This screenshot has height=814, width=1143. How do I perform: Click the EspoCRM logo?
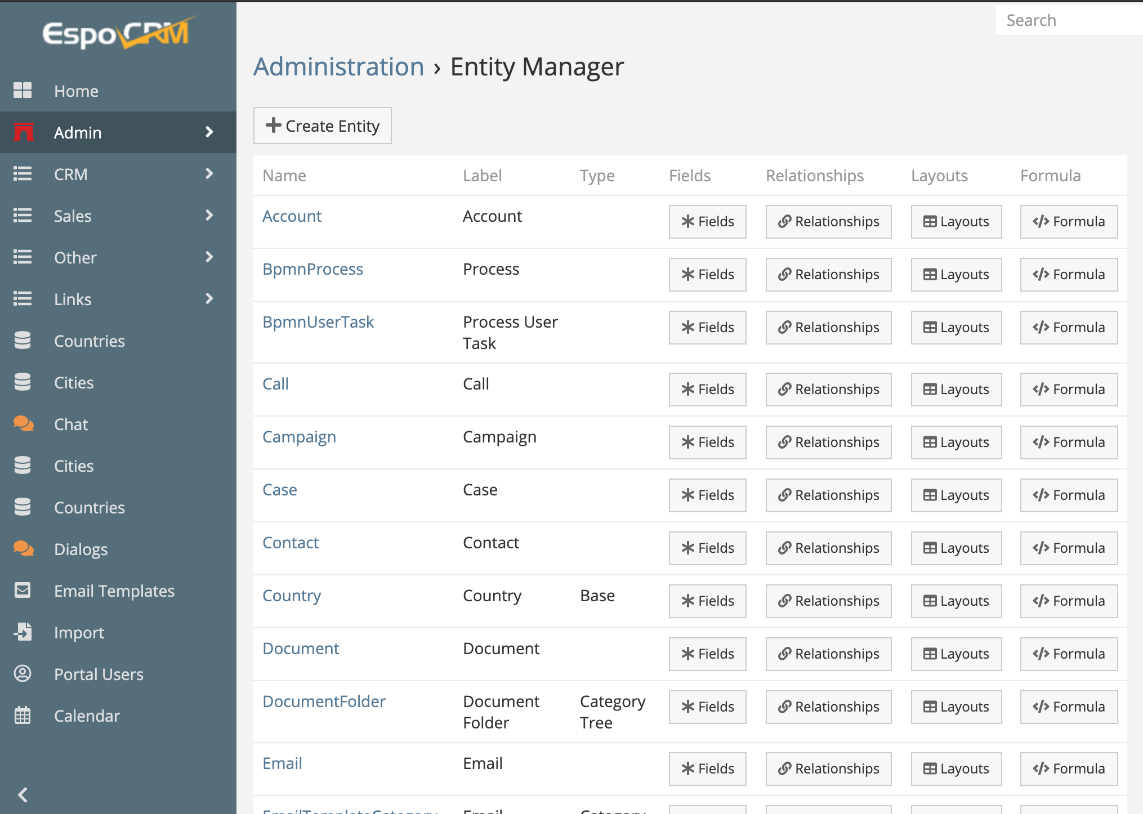(x=117, y=32)
